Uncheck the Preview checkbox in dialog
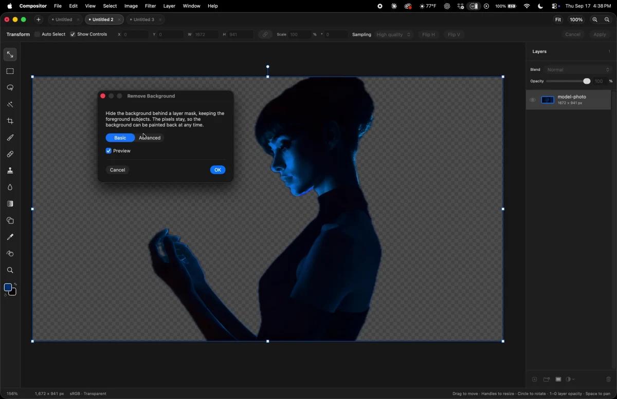The image size is (617, 399). (108, 151)
